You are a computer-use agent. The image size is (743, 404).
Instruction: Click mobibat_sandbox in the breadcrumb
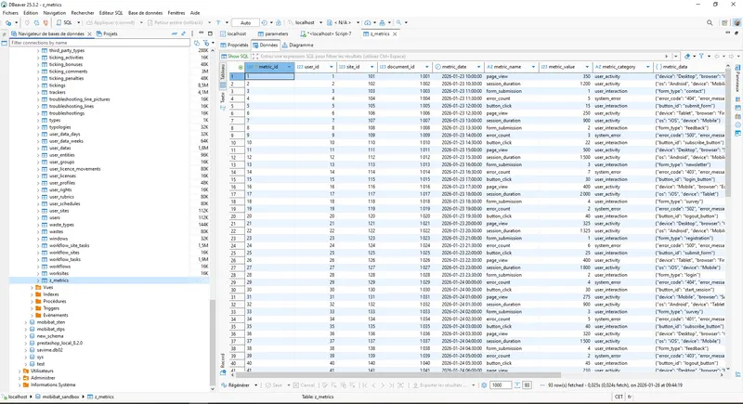(x=60, y=397)
